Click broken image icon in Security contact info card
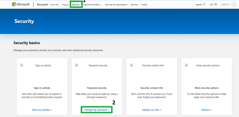The width and height of the screenshot is (239, 117). 131,65
